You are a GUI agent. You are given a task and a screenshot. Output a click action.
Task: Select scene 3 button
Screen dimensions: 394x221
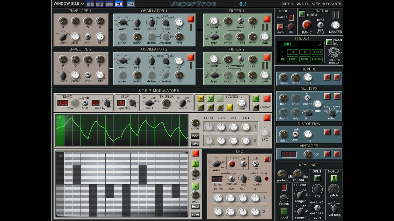point(220,107)
